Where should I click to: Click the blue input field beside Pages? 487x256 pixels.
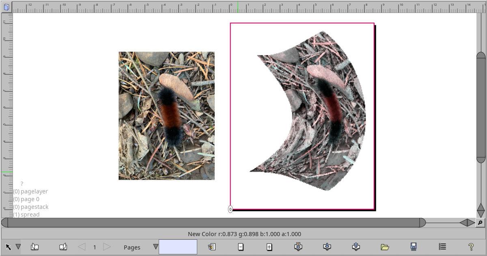pyautogui.click(x=178, y=247)
